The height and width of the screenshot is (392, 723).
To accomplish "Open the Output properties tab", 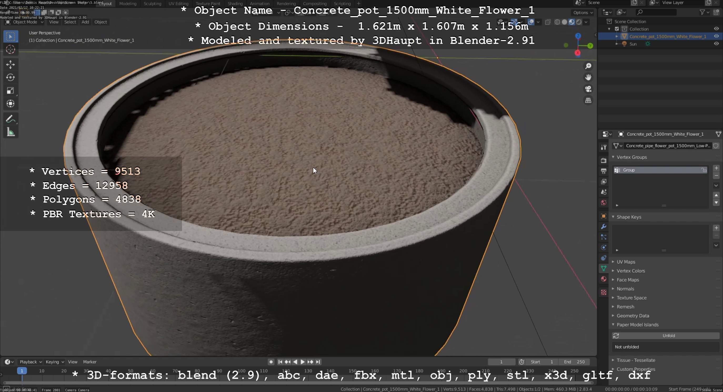I will (604, 171).
